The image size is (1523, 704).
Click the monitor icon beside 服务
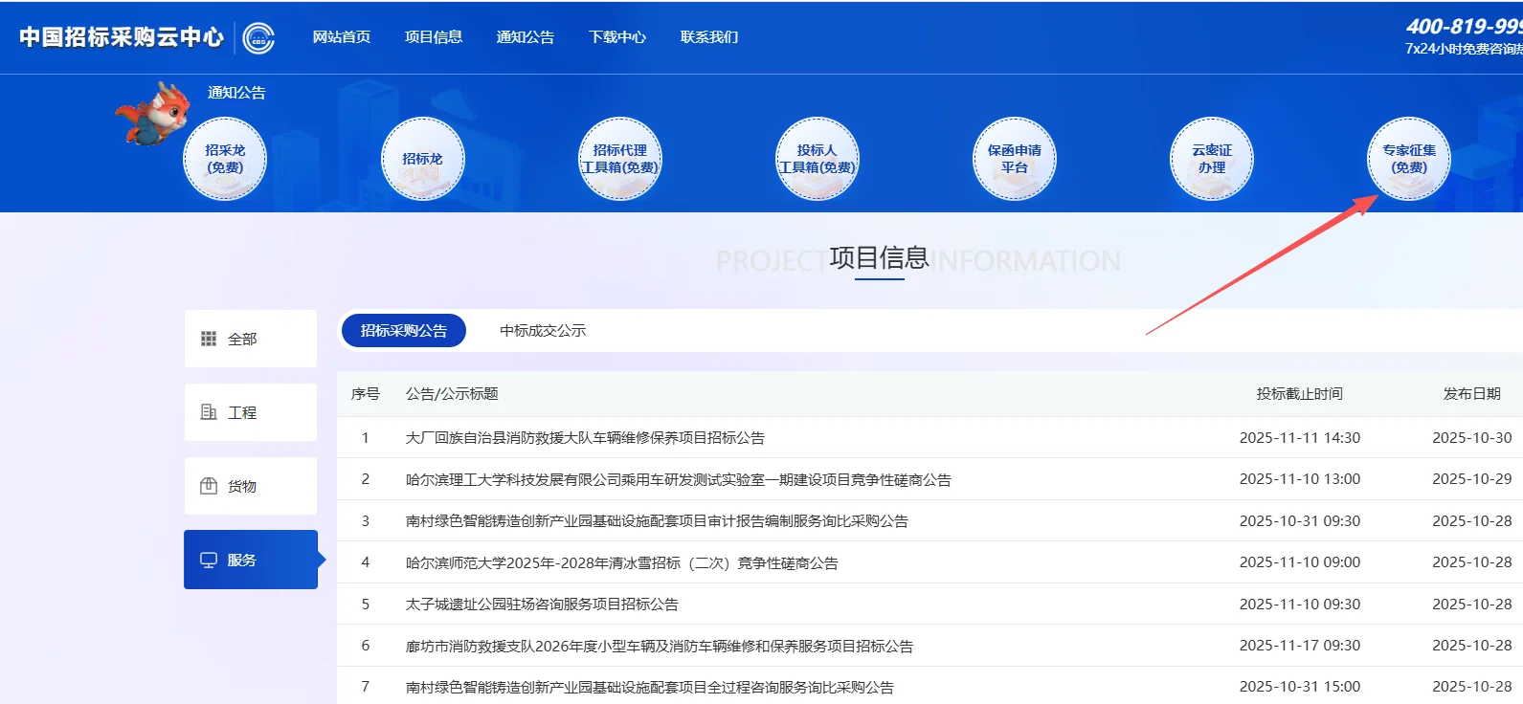pyautogui.click(x=209, y=560)
